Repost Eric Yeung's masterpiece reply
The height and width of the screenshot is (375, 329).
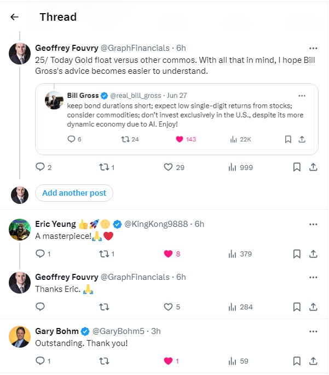tap(103, 254)
